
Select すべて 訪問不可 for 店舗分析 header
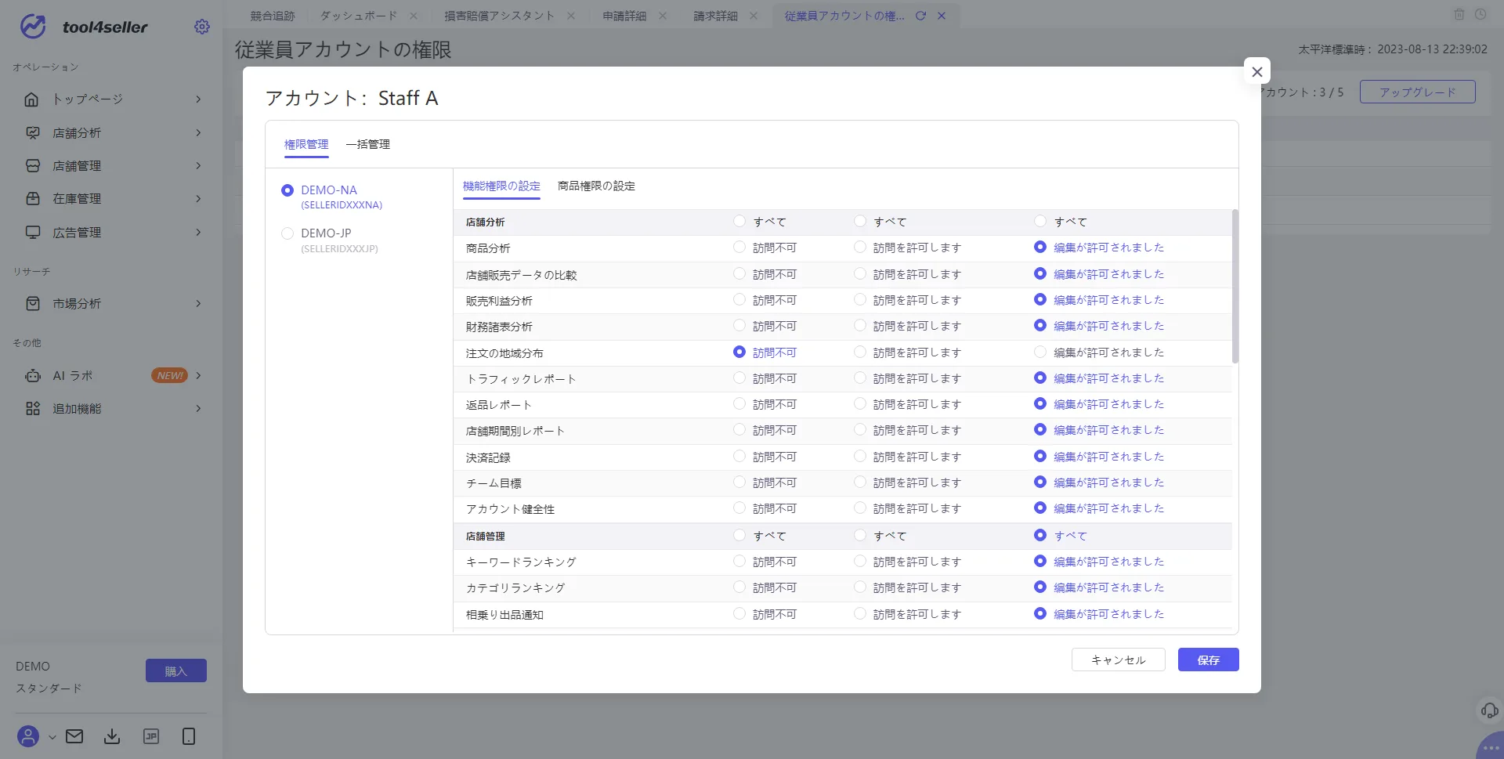739,222
